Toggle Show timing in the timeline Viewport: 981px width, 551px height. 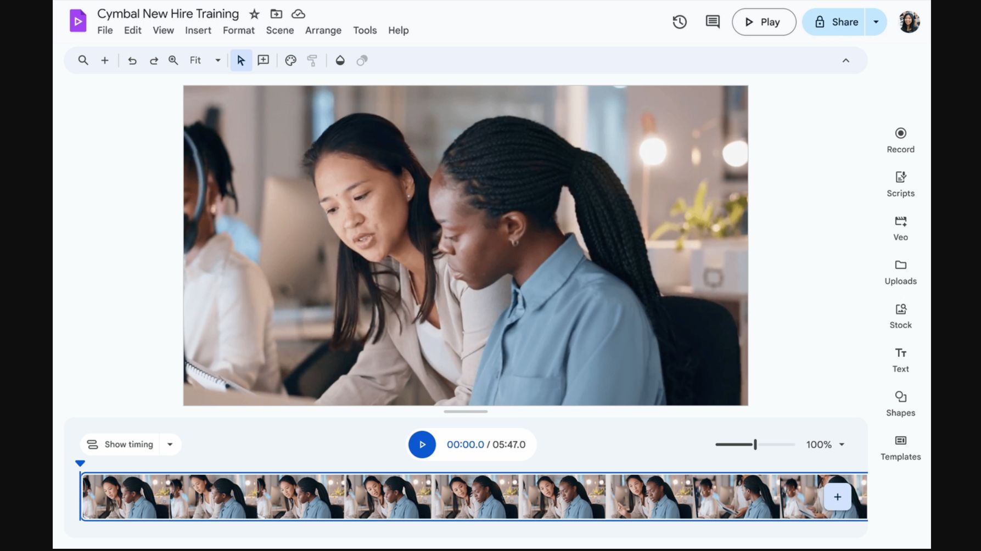coord(121,445)
